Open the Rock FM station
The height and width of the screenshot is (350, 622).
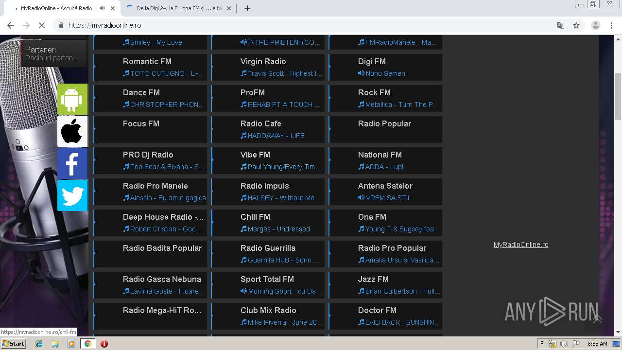point(385,98)
